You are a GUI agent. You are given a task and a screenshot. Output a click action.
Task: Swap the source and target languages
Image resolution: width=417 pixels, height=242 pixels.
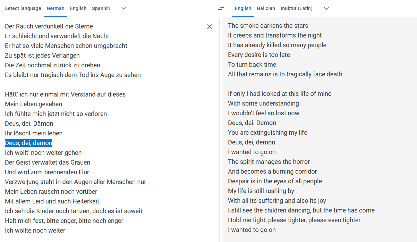click(x=221, y=8)
